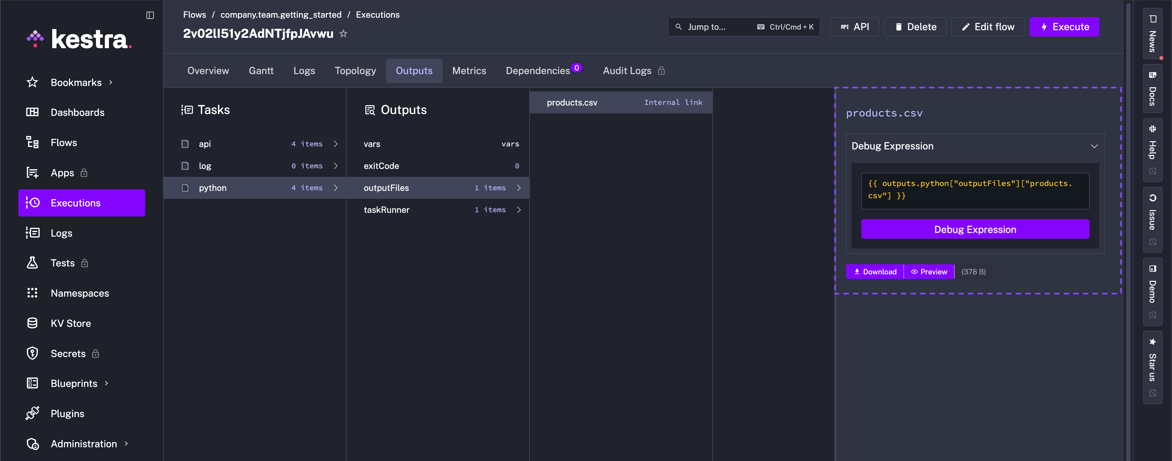Screen dimensions: 1172x461
Task: Open the Flows section
Action: (x=64, y=142)
